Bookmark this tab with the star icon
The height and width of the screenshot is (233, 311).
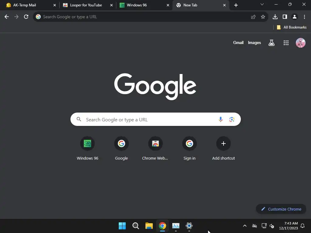tap(263, 17)
